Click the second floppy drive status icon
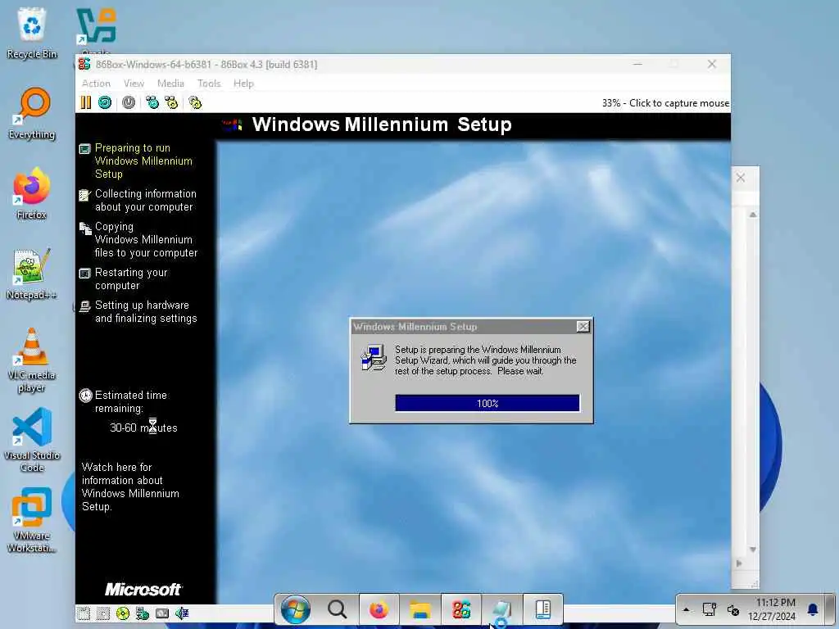Image resolution: width=839 pixels, height=629 pixels. point(103,613)
